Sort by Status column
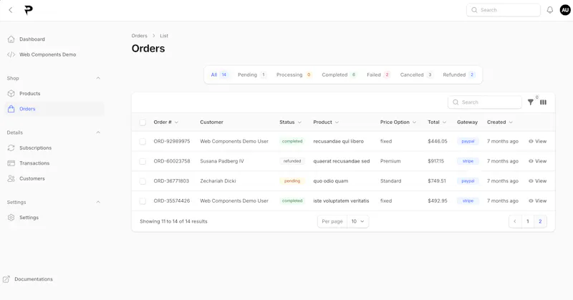Viewport: 573px width, 300px height. click(291, 122)
